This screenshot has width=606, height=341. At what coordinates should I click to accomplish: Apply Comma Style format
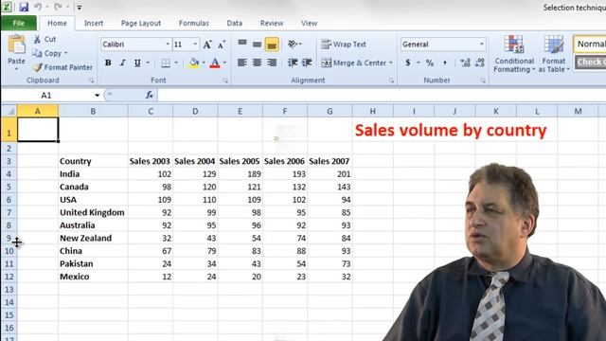[x=445, y=63]
